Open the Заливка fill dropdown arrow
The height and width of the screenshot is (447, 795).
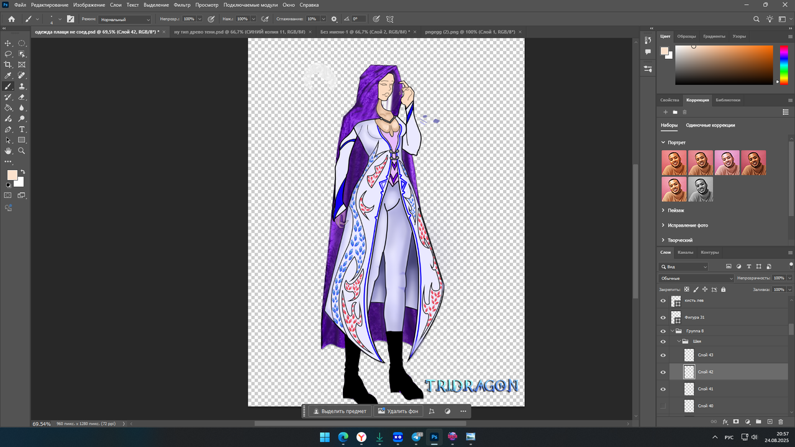click(x=789, y=289)
